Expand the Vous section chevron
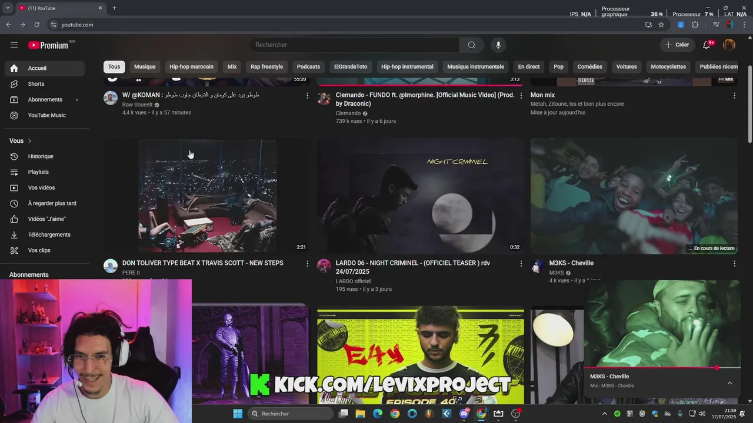The width and height of the screenshot is (753, 423). point(29,141)
